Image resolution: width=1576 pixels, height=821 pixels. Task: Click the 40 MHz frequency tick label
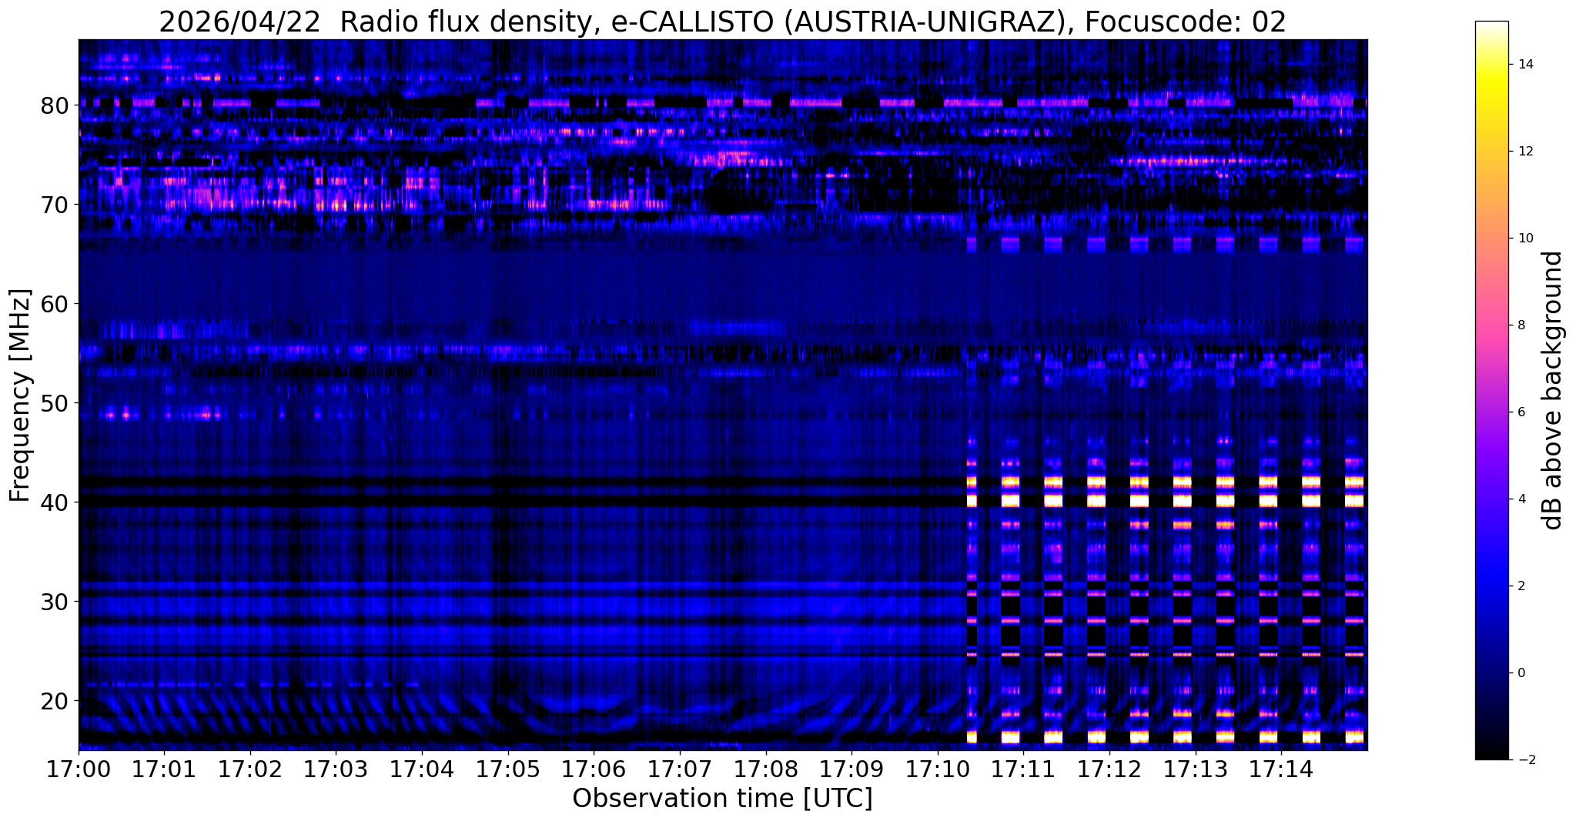coord(55,502)
